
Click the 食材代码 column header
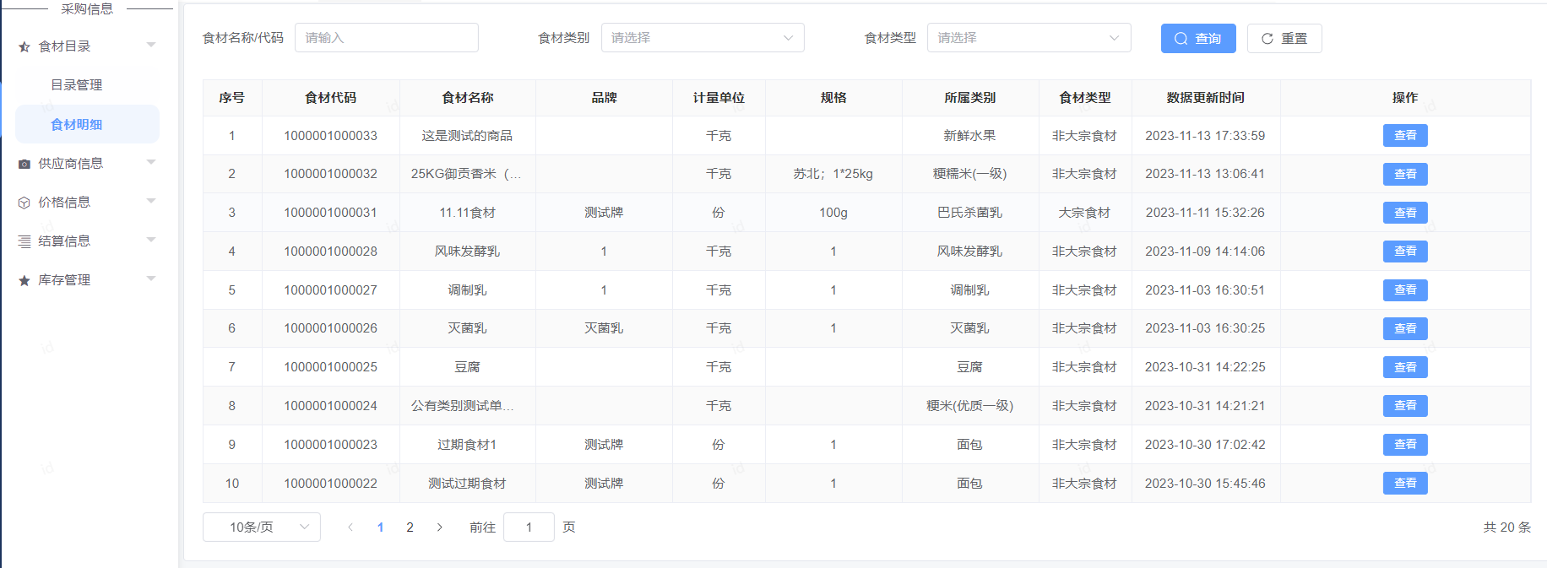330,98
